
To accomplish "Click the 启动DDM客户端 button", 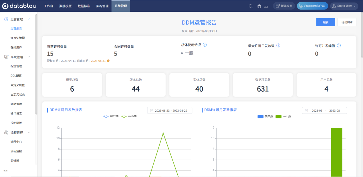I will [x=312, y=6].
